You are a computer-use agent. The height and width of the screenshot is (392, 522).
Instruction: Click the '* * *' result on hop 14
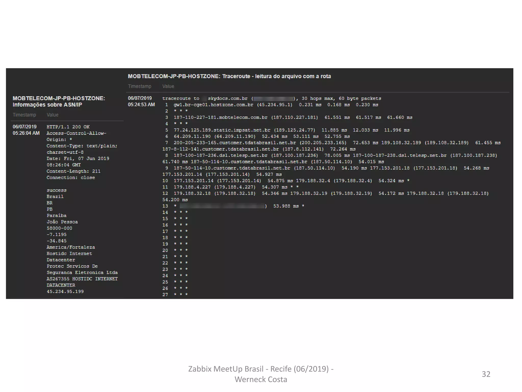click(181, 212)
